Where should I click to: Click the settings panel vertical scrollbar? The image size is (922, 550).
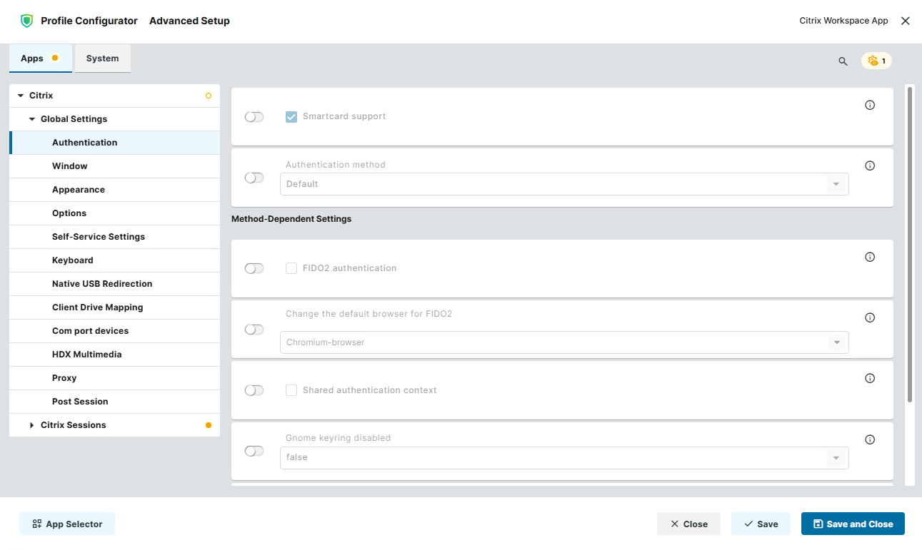[x=910, y=244]
